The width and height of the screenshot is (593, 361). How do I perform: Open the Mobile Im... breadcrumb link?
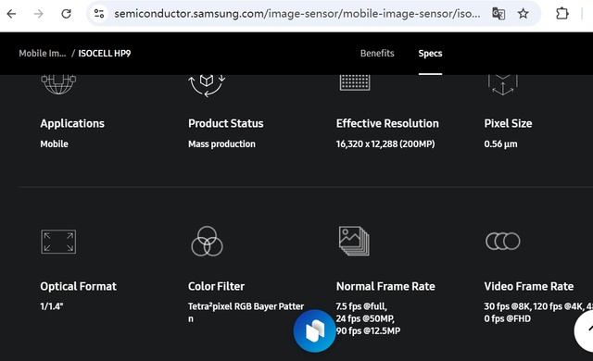(x=43, y=54)
